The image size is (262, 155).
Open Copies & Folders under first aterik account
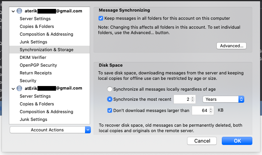pyautogui.click(x=37, y=26)
